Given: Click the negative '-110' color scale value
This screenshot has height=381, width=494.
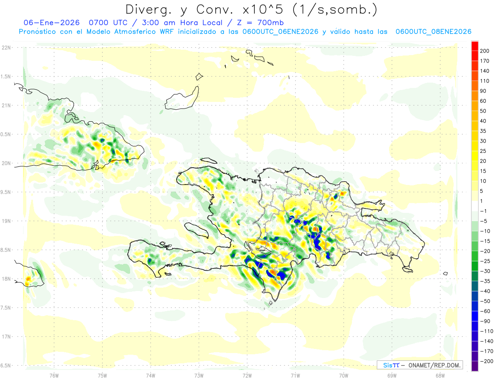Looking at the screenshot, I should [487, 331].
